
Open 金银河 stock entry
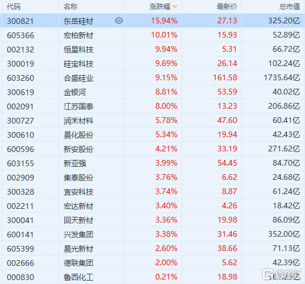tap(75, 92)
